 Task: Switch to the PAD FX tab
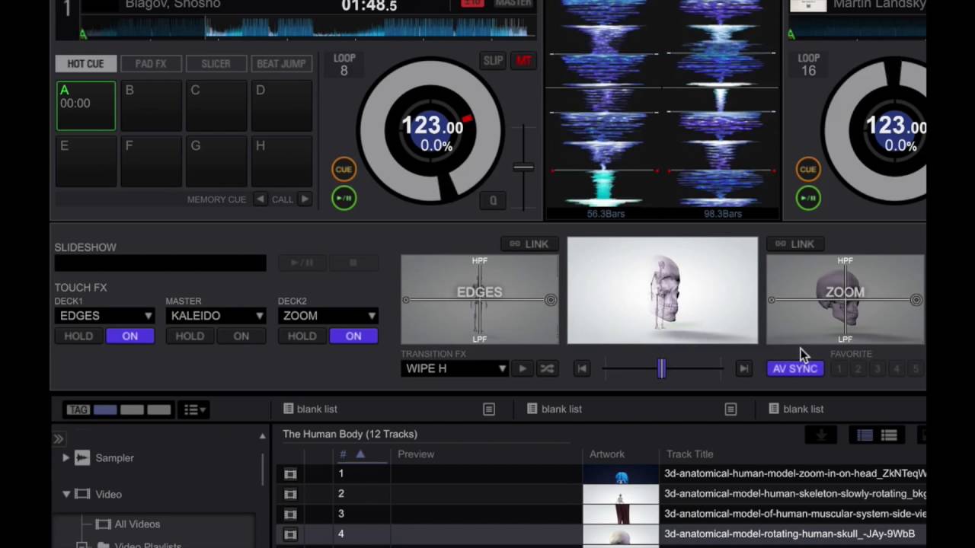151,64
